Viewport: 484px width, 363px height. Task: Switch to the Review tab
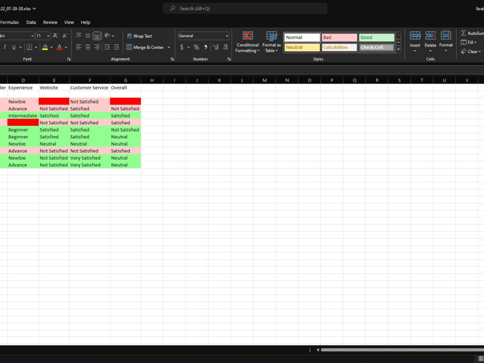[50, 22]
